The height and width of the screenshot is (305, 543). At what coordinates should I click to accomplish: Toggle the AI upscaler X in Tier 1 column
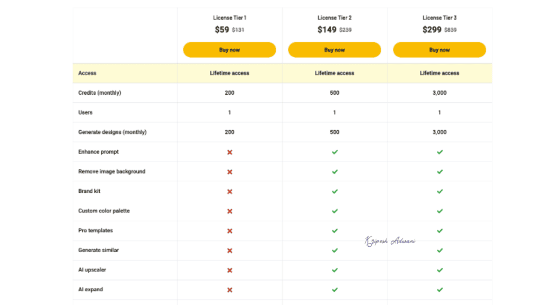[229, 270]
